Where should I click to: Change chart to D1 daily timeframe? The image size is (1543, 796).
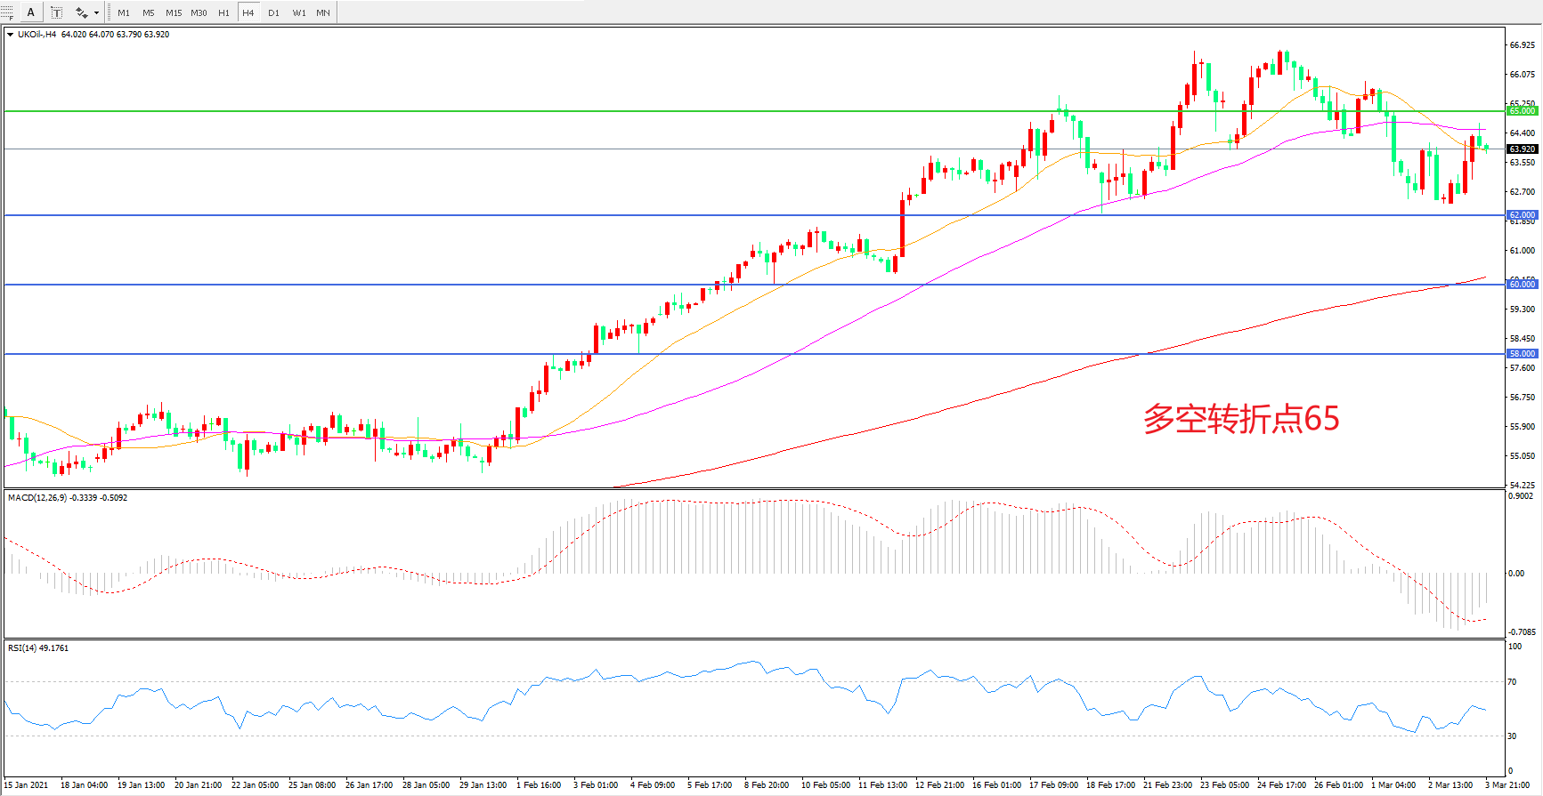coord(273,12)
